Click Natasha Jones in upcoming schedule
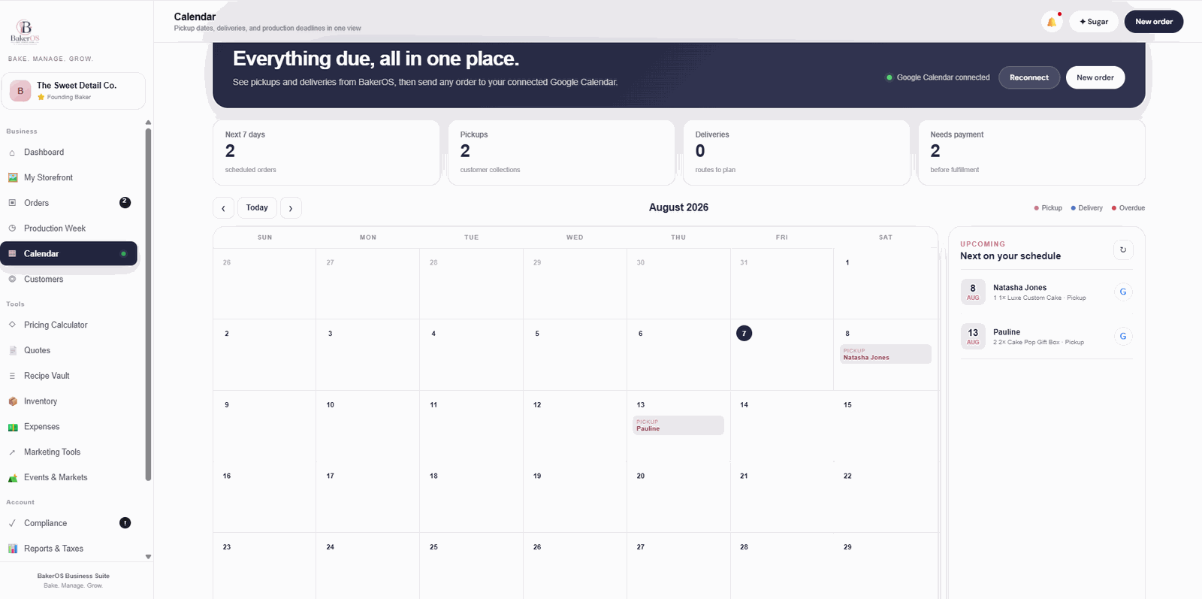This screenshot has height=599, width=1202. point(1019,288)
